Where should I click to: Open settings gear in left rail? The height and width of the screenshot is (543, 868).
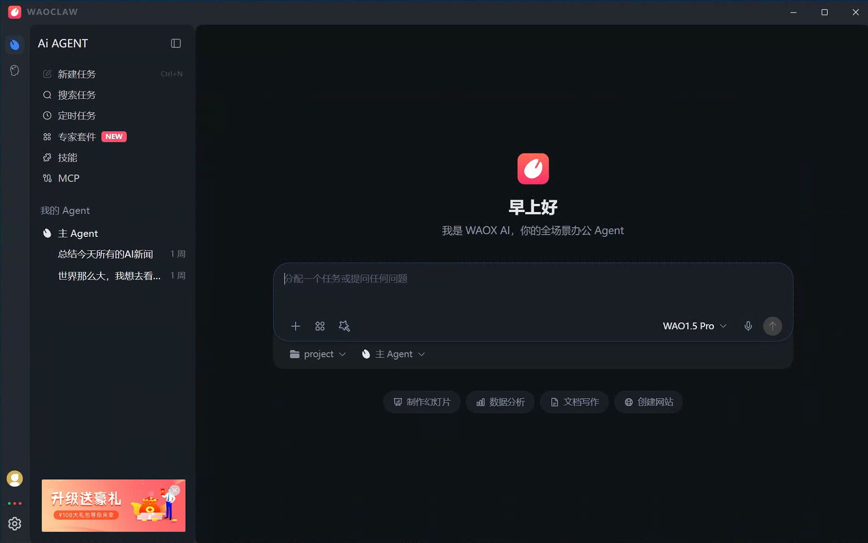pos(15,524)
